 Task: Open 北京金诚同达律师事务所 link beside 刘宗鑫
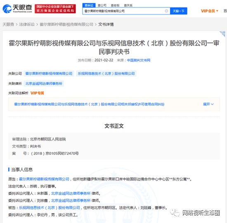71,200
